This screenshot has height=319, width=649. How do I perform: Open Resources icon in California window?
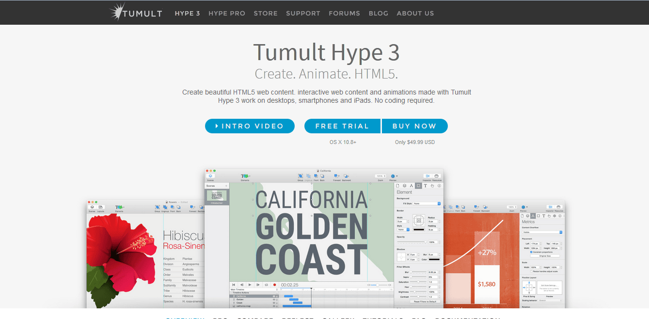437,176
